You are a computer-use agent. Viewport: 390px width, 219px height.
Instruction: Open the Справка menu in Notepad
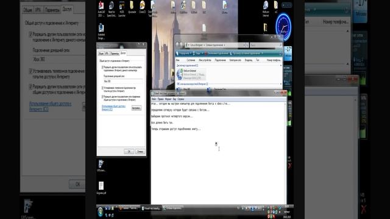(x=181, y=99)
